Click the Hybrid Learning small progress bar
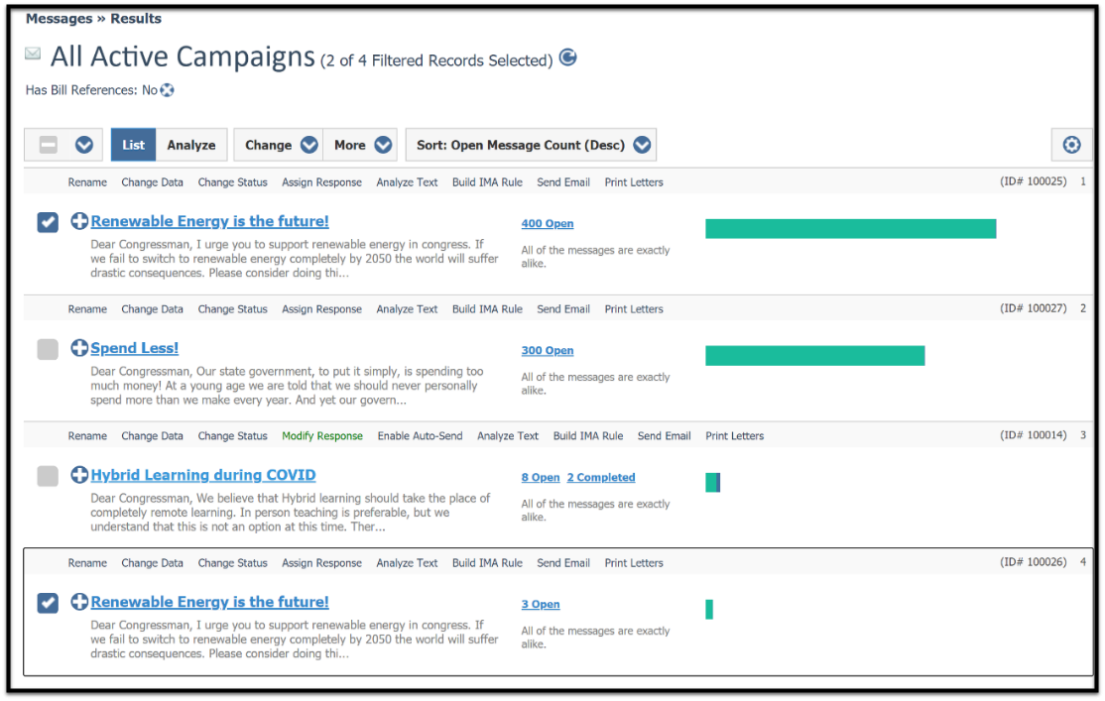Viewport: 1105px width, 701px height. click(x=712, y=482)
